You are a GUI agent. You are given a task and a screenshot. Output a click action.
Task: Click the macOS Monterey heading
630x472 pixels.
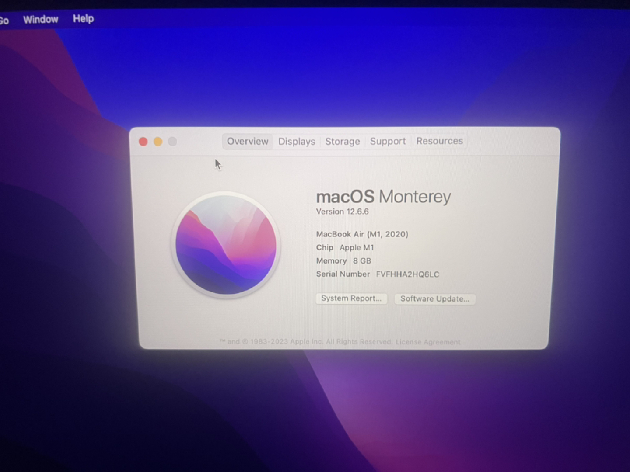click(384, 197)
